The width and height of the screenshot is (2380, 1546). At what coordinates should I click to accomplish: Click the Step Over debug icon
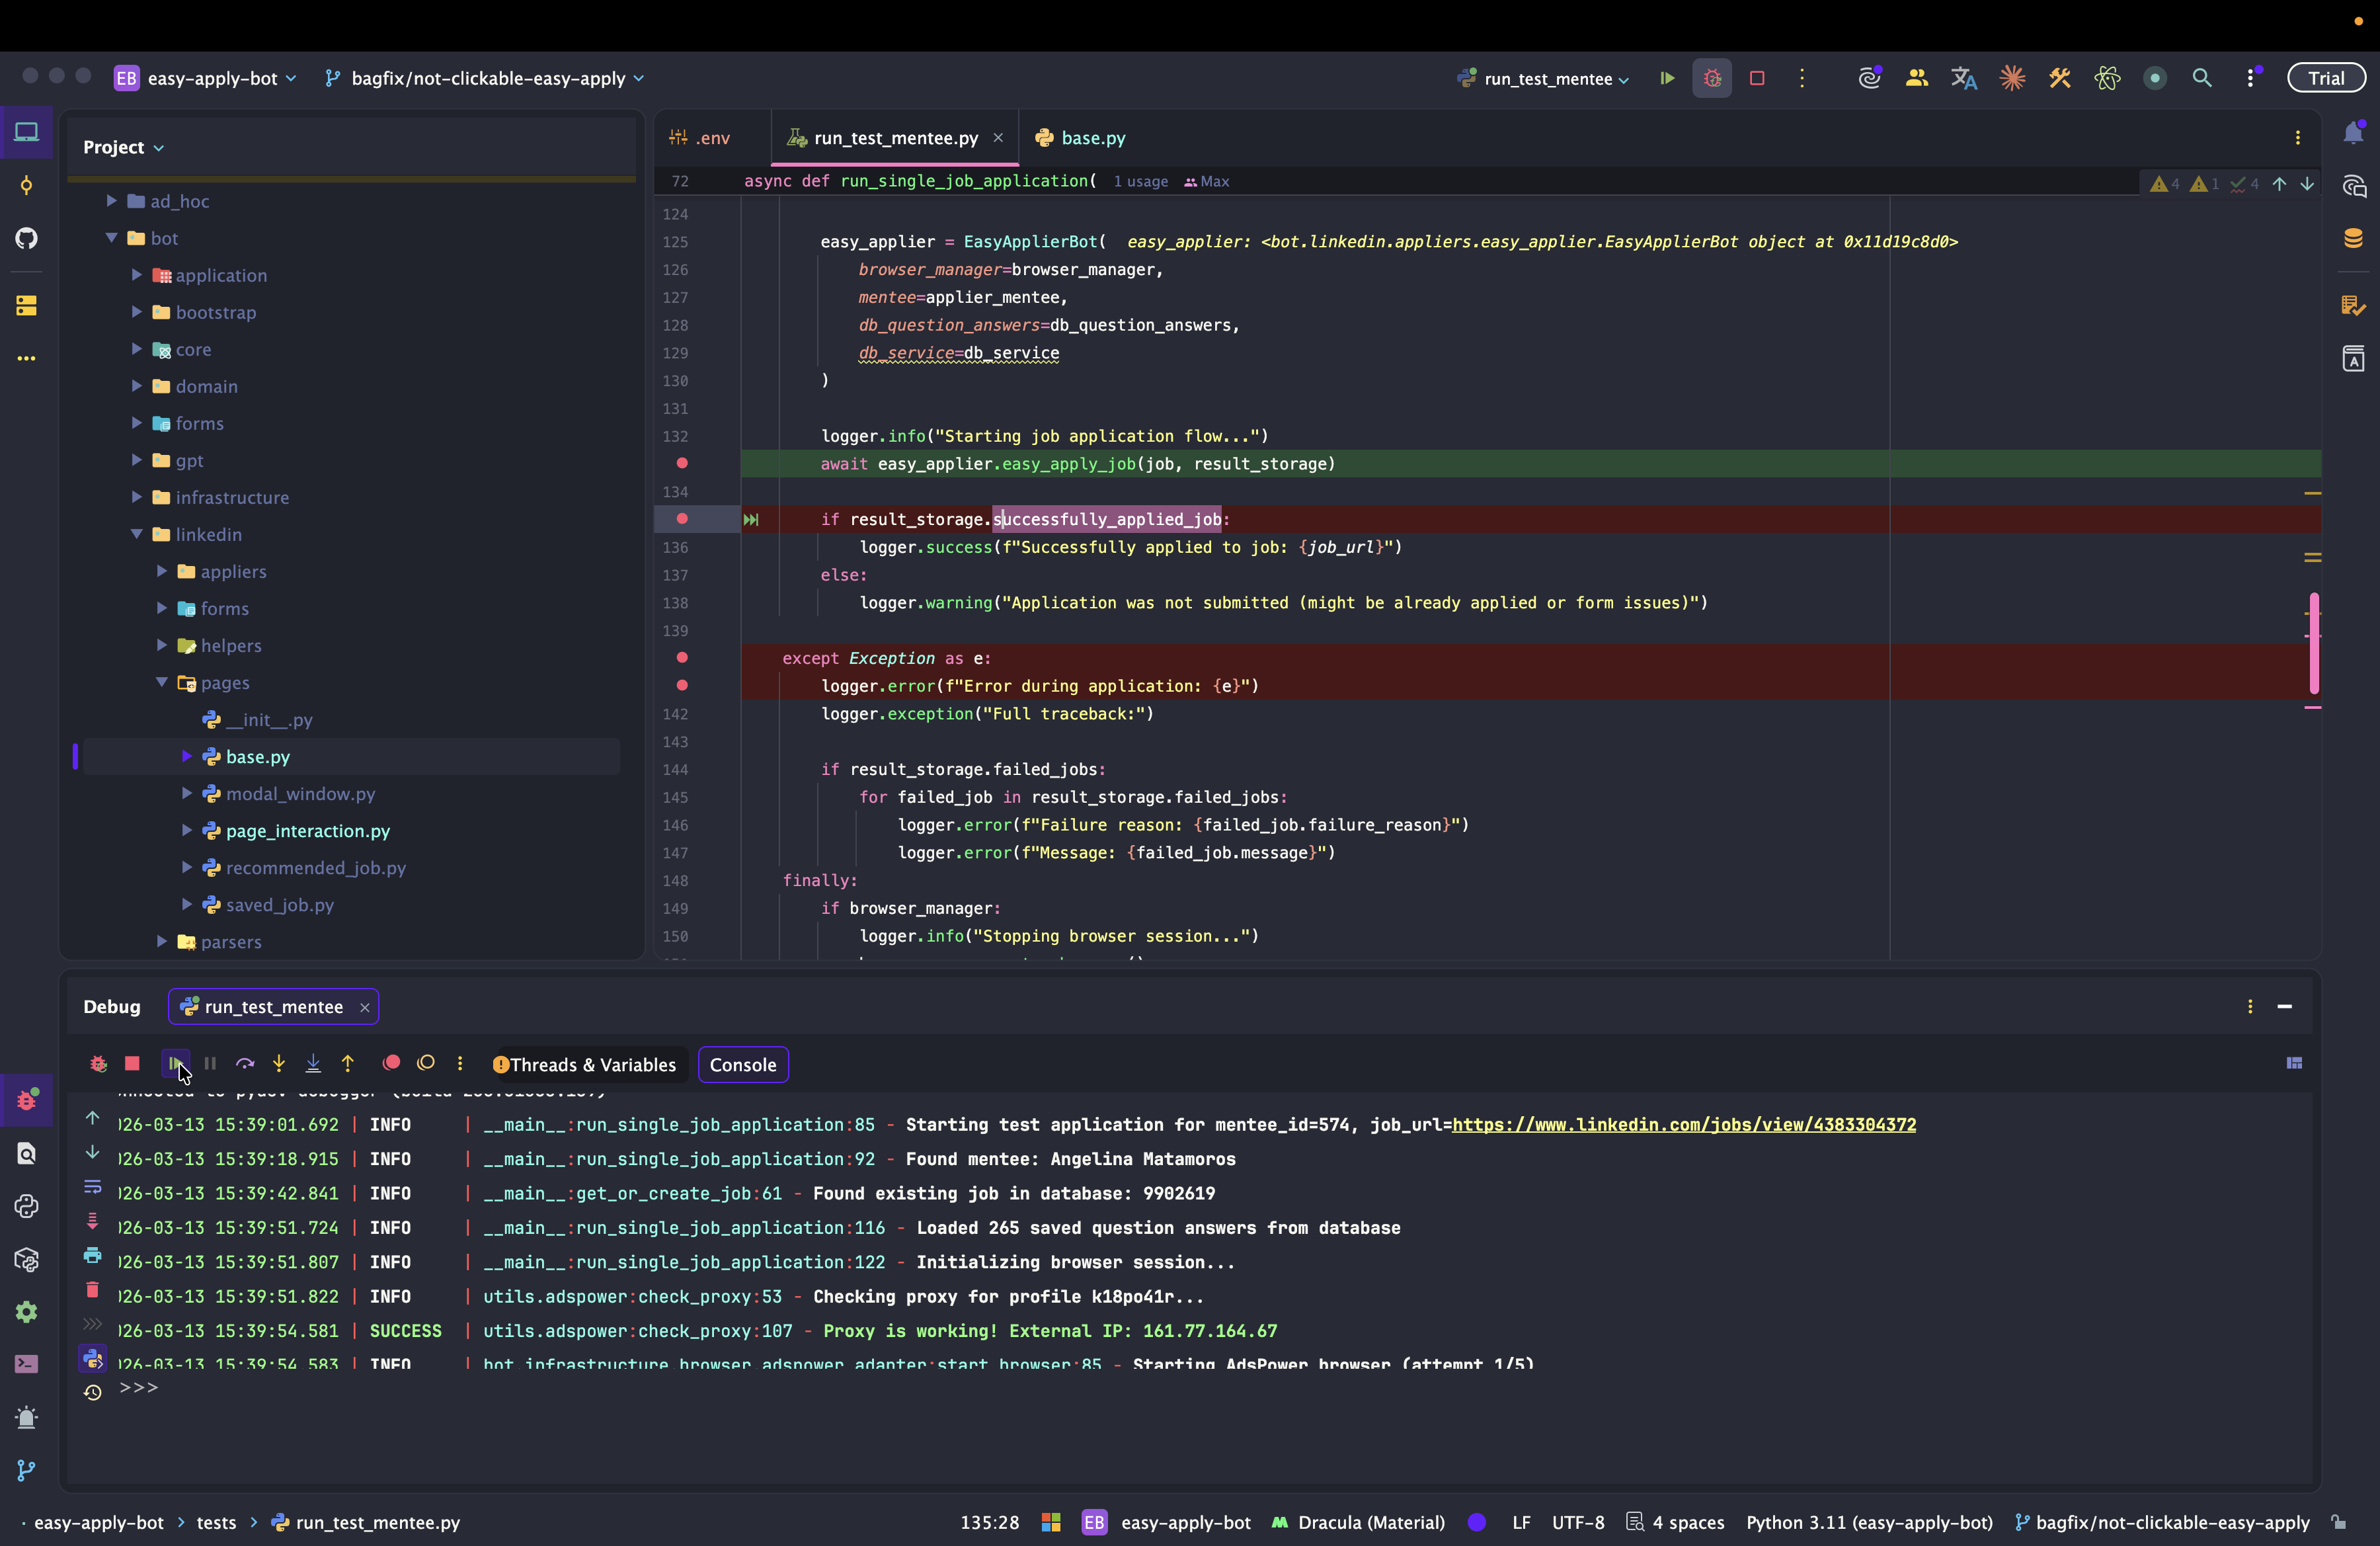245,1063
